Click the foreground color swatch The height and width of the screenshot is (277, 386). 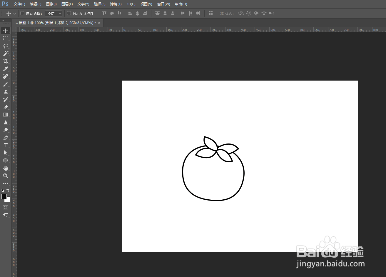tap(4, 196)
